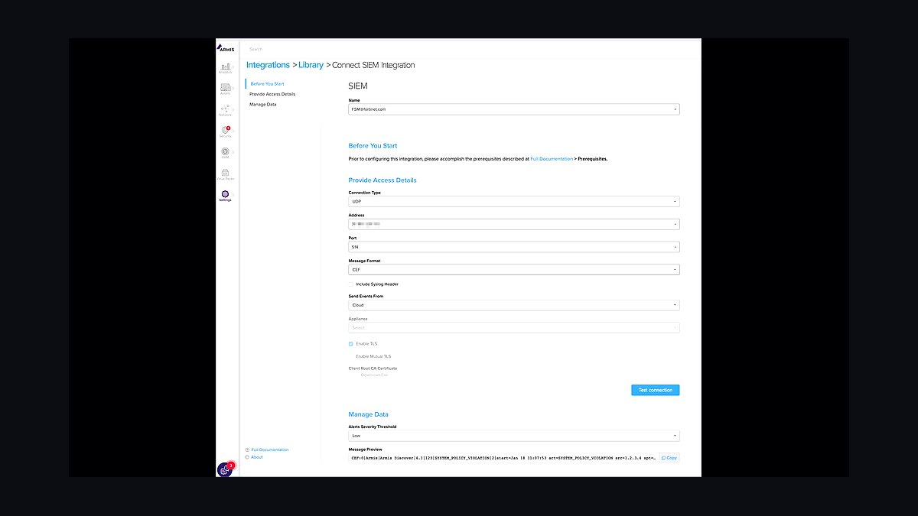Click the Test connection button
Screen dimensions: 918x516
click(656, 390)
